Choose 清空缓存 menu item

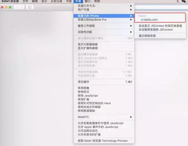104,82
